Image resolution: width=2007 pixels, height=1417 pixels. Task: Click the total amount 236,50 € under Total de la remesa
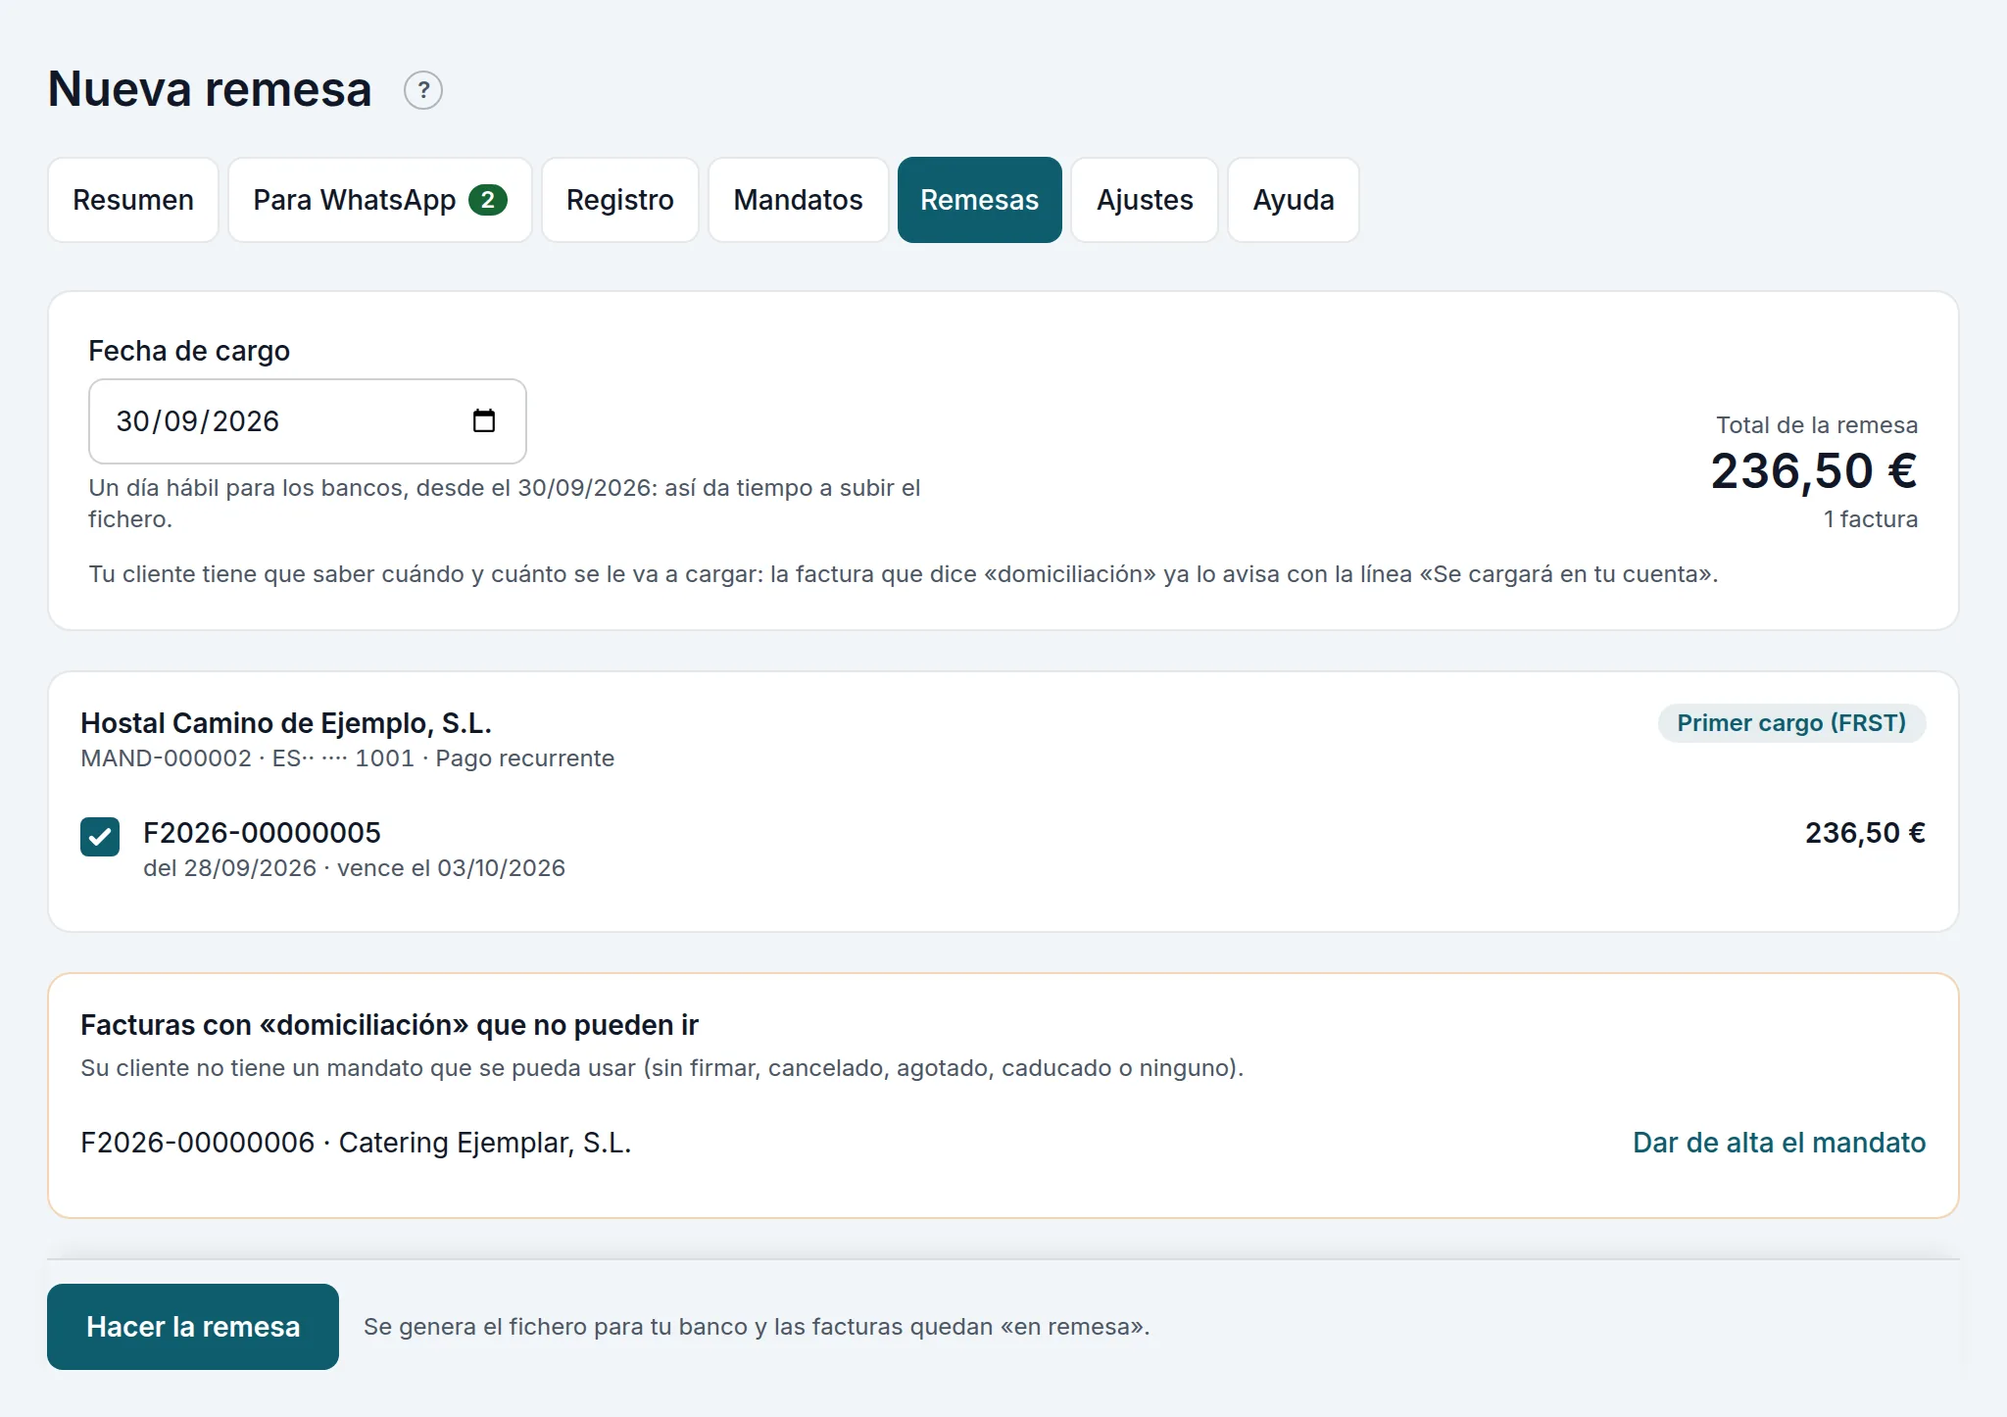click(x=1814, y=471)
